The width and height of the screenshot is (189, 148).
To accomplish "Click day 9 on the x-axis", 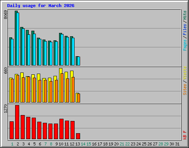I will pos(56,144).
